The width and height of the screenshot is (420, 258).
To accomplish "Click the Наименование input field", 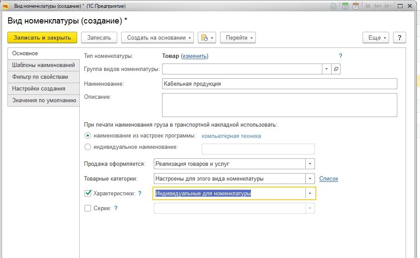I will [280, 84].
